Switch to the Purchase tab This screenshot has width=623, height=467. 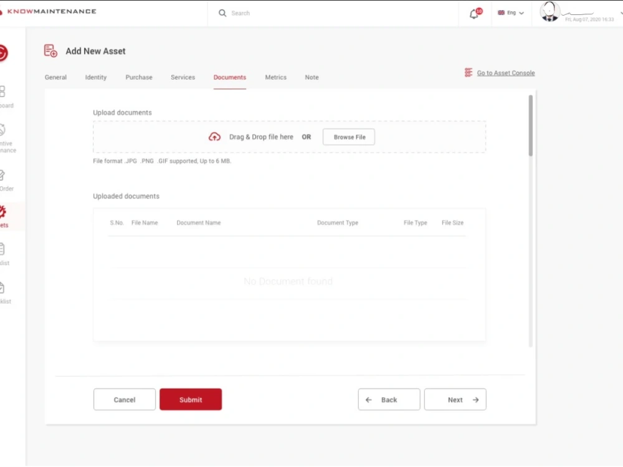[x=139, y=77]
